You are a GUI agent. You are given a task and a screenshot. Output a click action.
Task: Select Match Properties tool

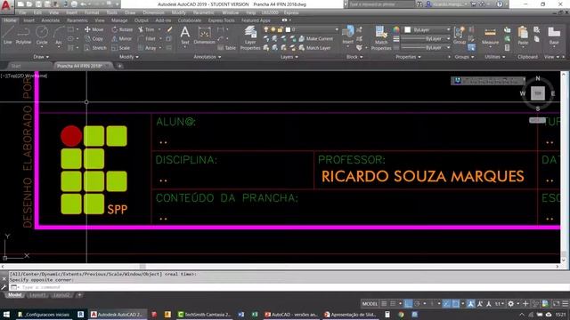(381, 37)
